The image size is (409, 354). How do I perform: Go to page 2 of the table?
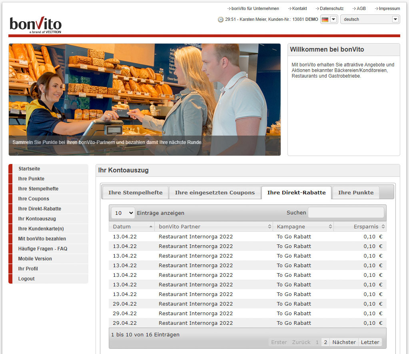325,342
